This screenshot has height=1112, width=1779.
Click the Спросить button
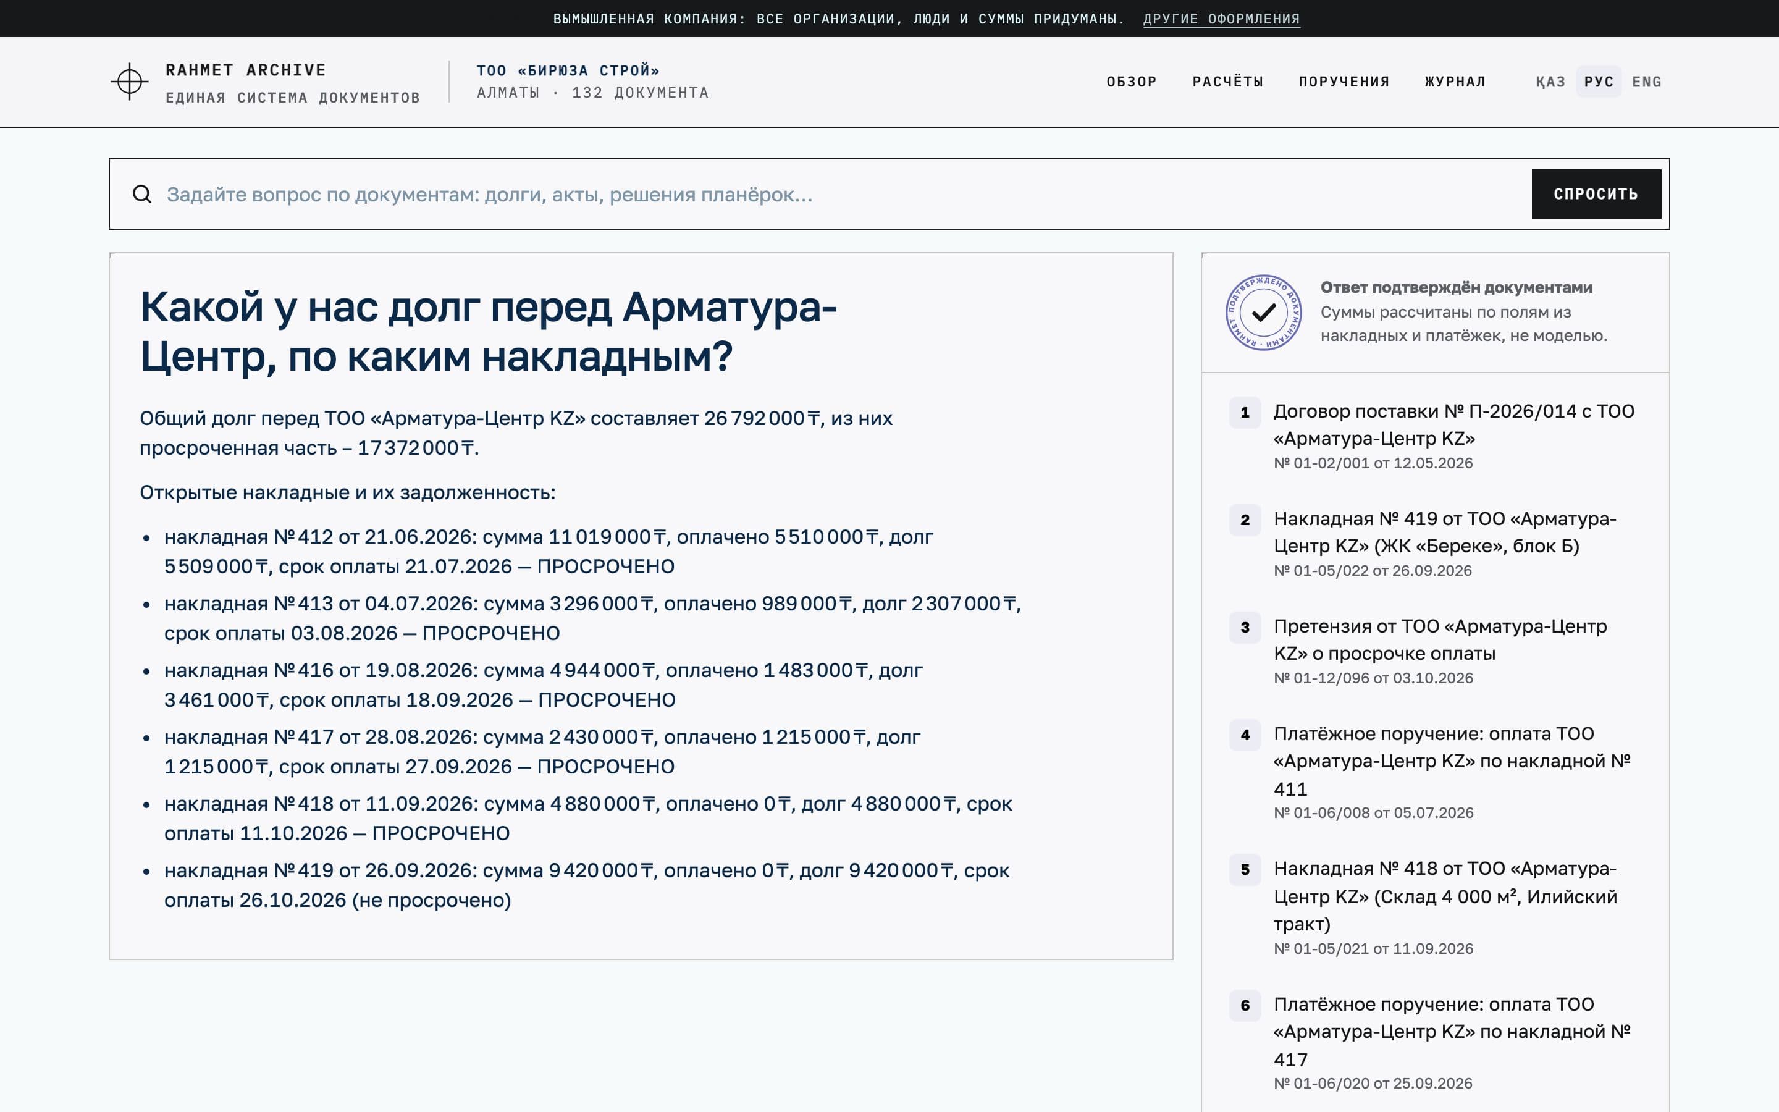coord(1596,194)
